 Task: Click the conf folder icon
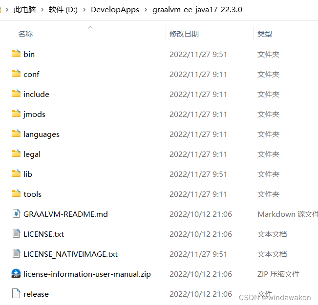tap(16, 74)
